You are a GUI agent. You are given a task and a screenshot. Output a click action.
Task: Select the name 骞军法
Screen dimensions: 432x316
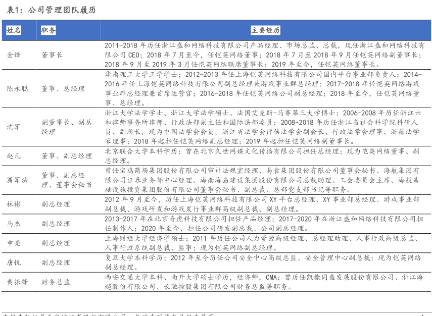(17, 180)
